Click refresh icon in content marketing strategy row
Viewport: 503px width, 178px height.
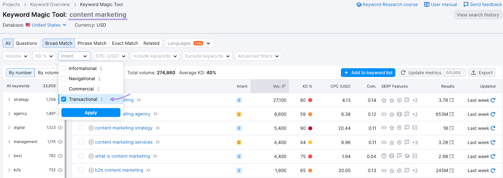pyautogui.click(x=493, y=128)
